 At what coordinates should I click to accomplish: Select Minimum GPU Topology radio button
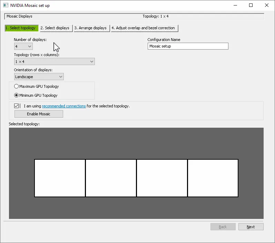click(16, 95)
